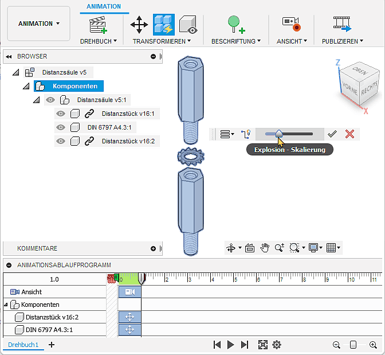This screenshot has height=355, width=385.
Task: Cancel explosion with the red X
Action: (x=349, y=134)
